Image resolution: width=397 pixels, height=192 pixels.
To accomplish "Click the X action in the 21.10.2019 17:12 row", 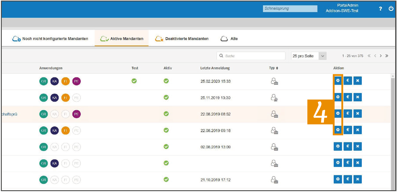I will click(x=358, y=179).
